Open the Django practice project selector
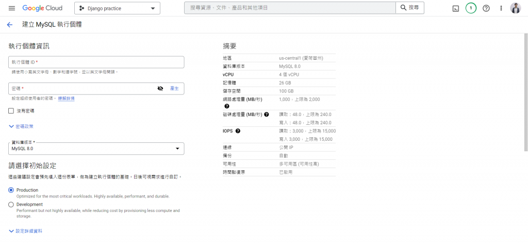This screenshot has height=245, width=528. point(117,8)
